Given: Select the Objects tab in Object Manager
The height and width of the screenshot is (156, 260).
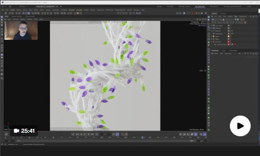Looking at the screenshot, I should tap(214, 14).
